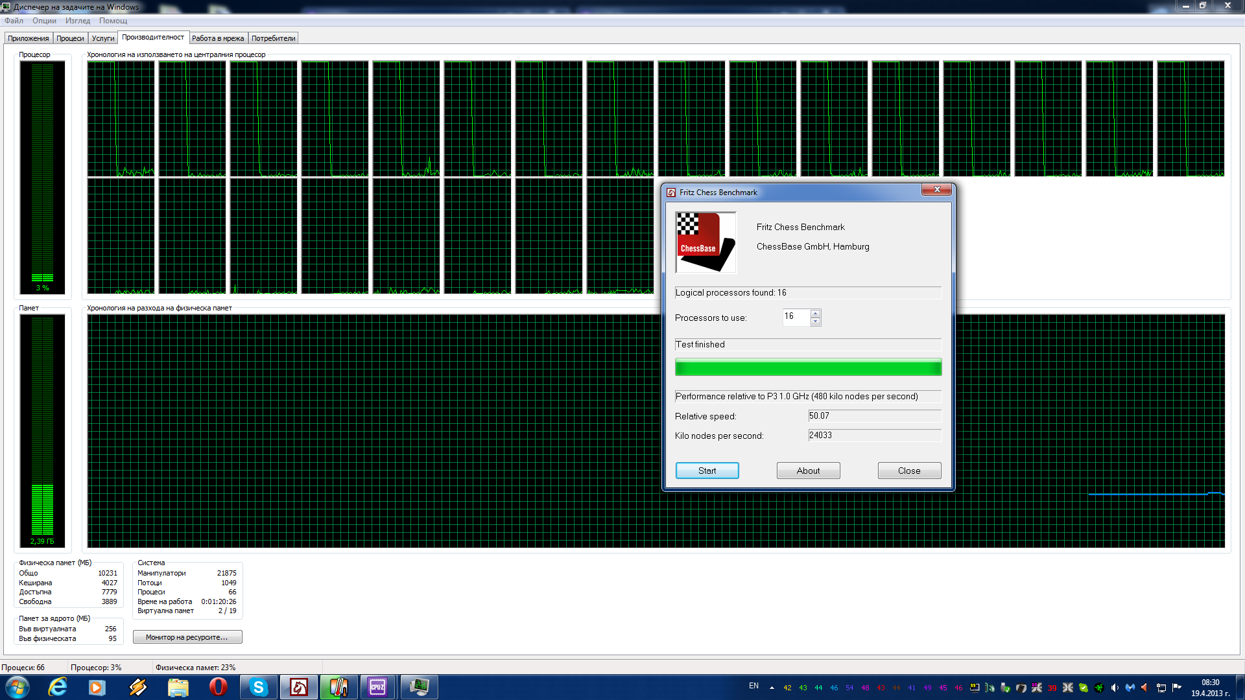
Task: Switch to the Процеси tab
Action: (x=70, y=38)
